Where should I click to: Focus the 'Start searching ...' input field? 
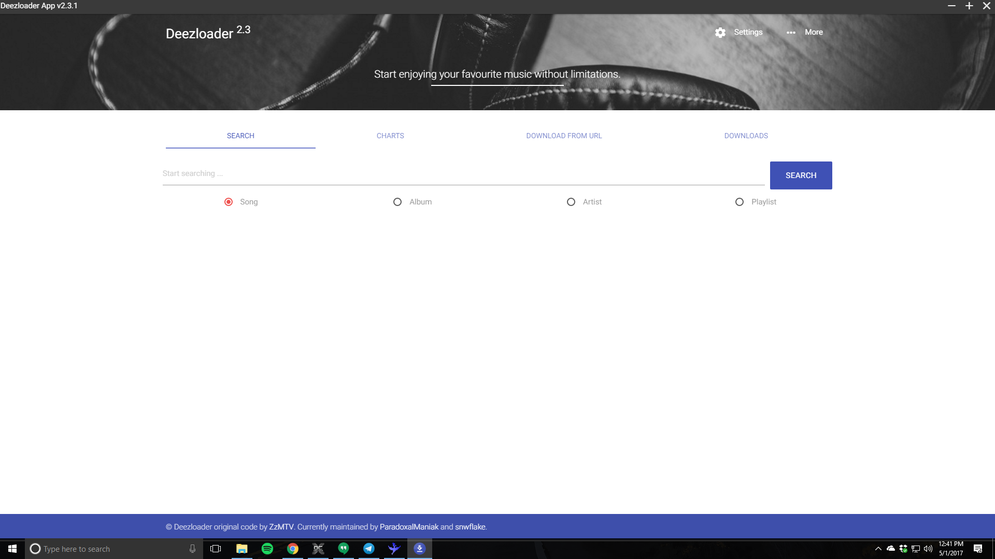click(463, 173)
